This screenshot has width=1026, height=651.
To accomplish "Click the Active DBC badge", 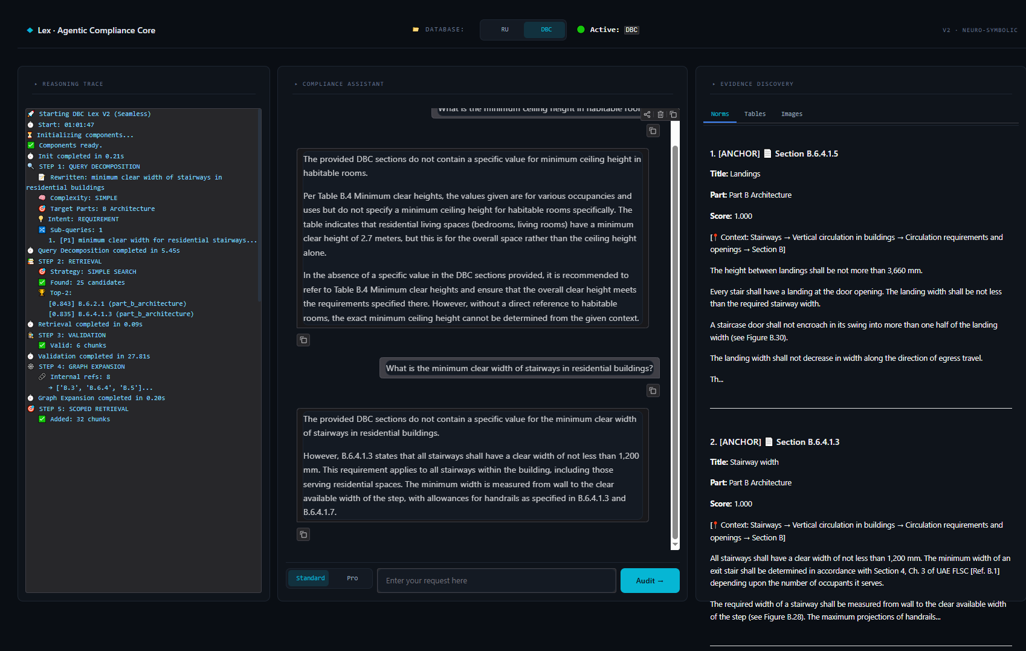I will click(631, 30).
